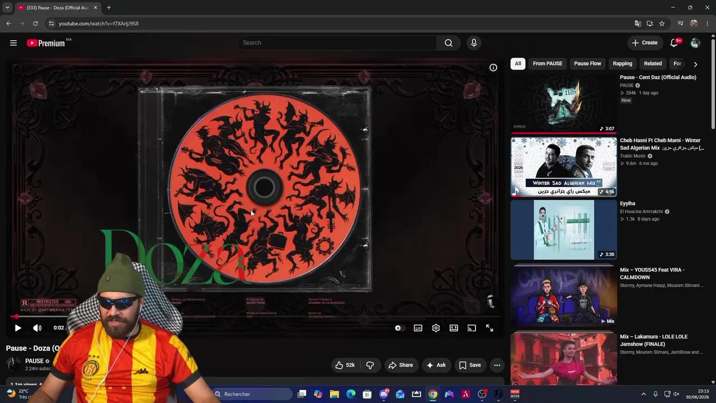Launch Microsoft Edge from the taskbar
716x403 pixels.
coord(351,394)
